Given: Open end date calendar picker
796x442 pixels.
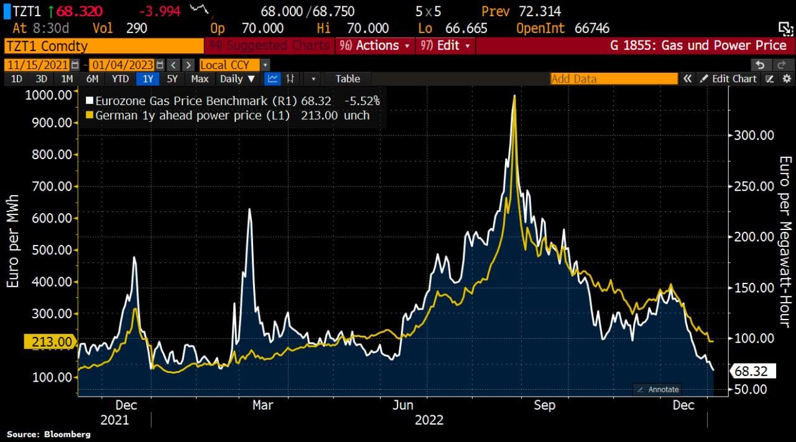Looking at the screenshot, I should pyautogui.click(x=160, y=65).
